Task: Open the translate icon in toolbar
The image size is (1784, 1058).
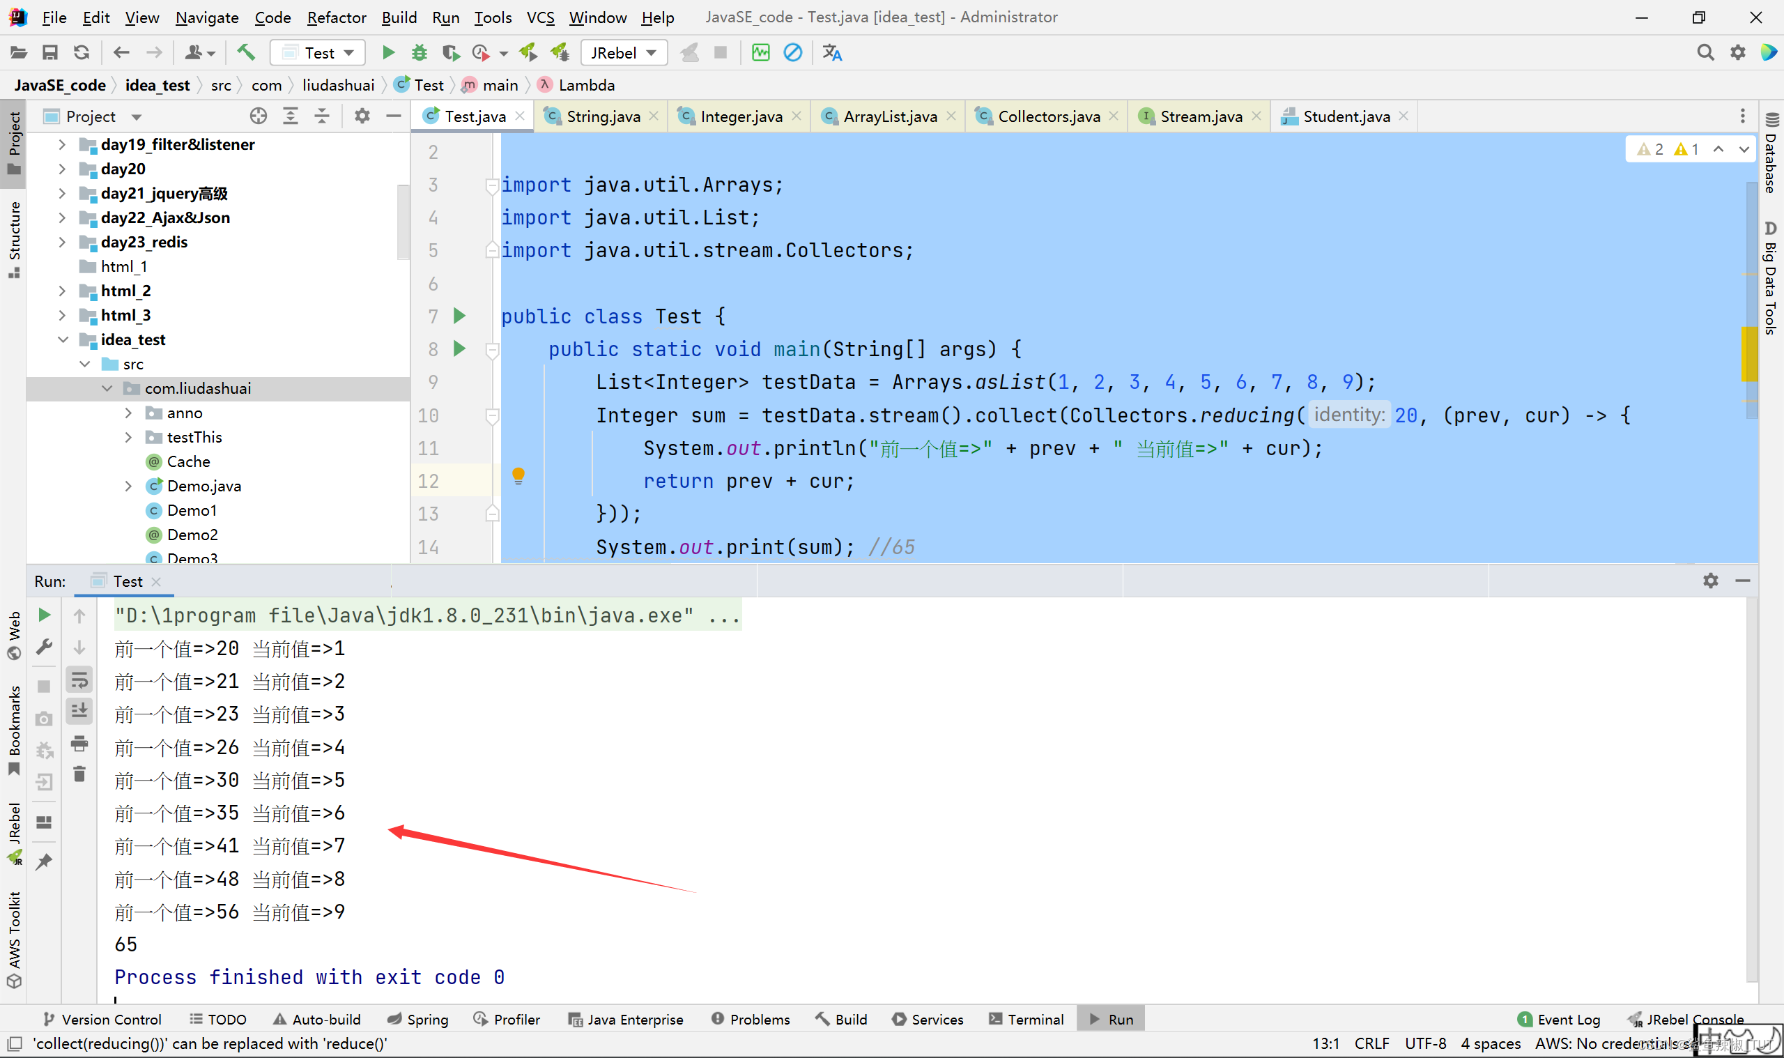Action: click(x=832, y=52)
